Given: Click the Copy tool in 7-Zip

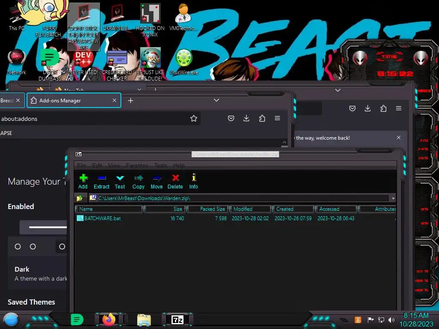Looking at the screenshot, I should pos(138,182).
